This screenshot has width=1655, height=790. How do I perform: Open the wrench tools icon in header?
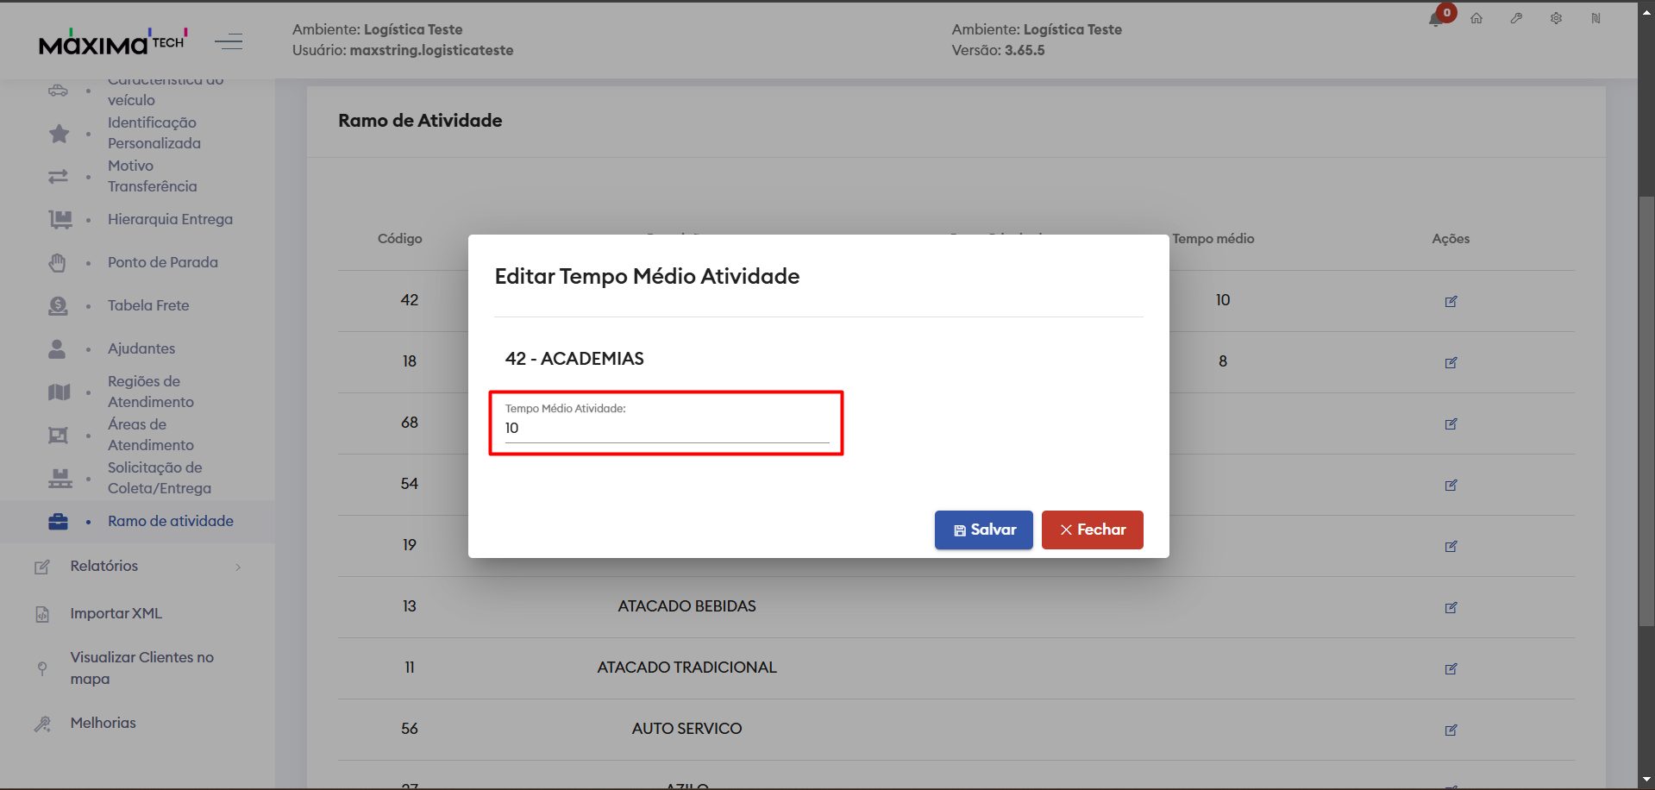tap(1516, 18)
